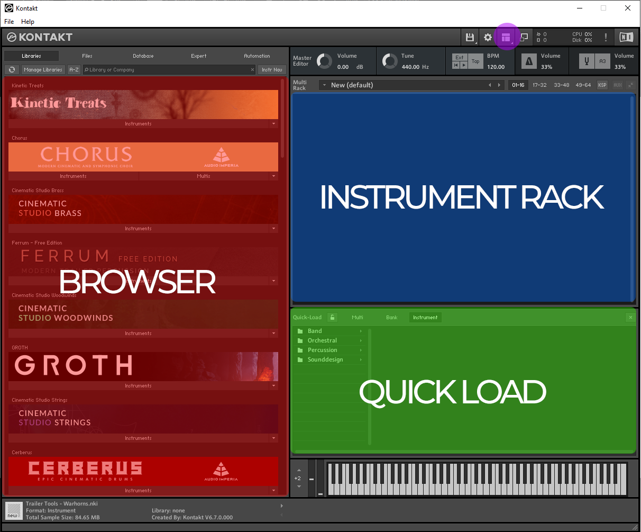The image size is (641, 532).
Task: Toggle the AUX button in the rack header
Action: [x=618, y=85]
